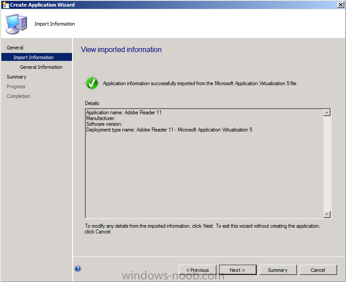Click the 'Manufacturer:' line in Details
Screen dimensions: 346x282
(101, 118)
